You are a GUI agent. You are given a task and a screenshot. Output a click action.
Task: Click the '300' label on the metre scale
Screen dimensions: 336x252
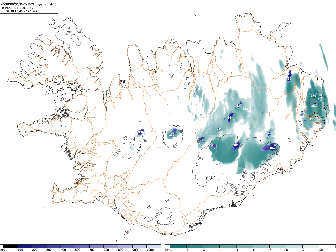coord(49,250)
